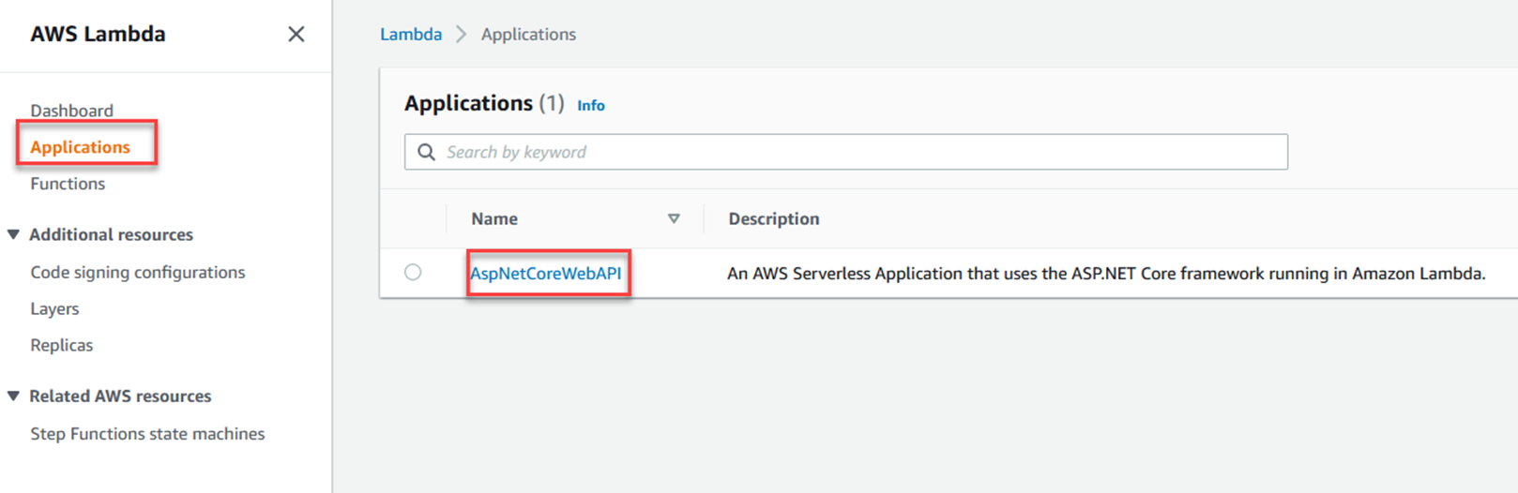Open Code signing configurations
The image size is (1518, 493).
[138, 272]
